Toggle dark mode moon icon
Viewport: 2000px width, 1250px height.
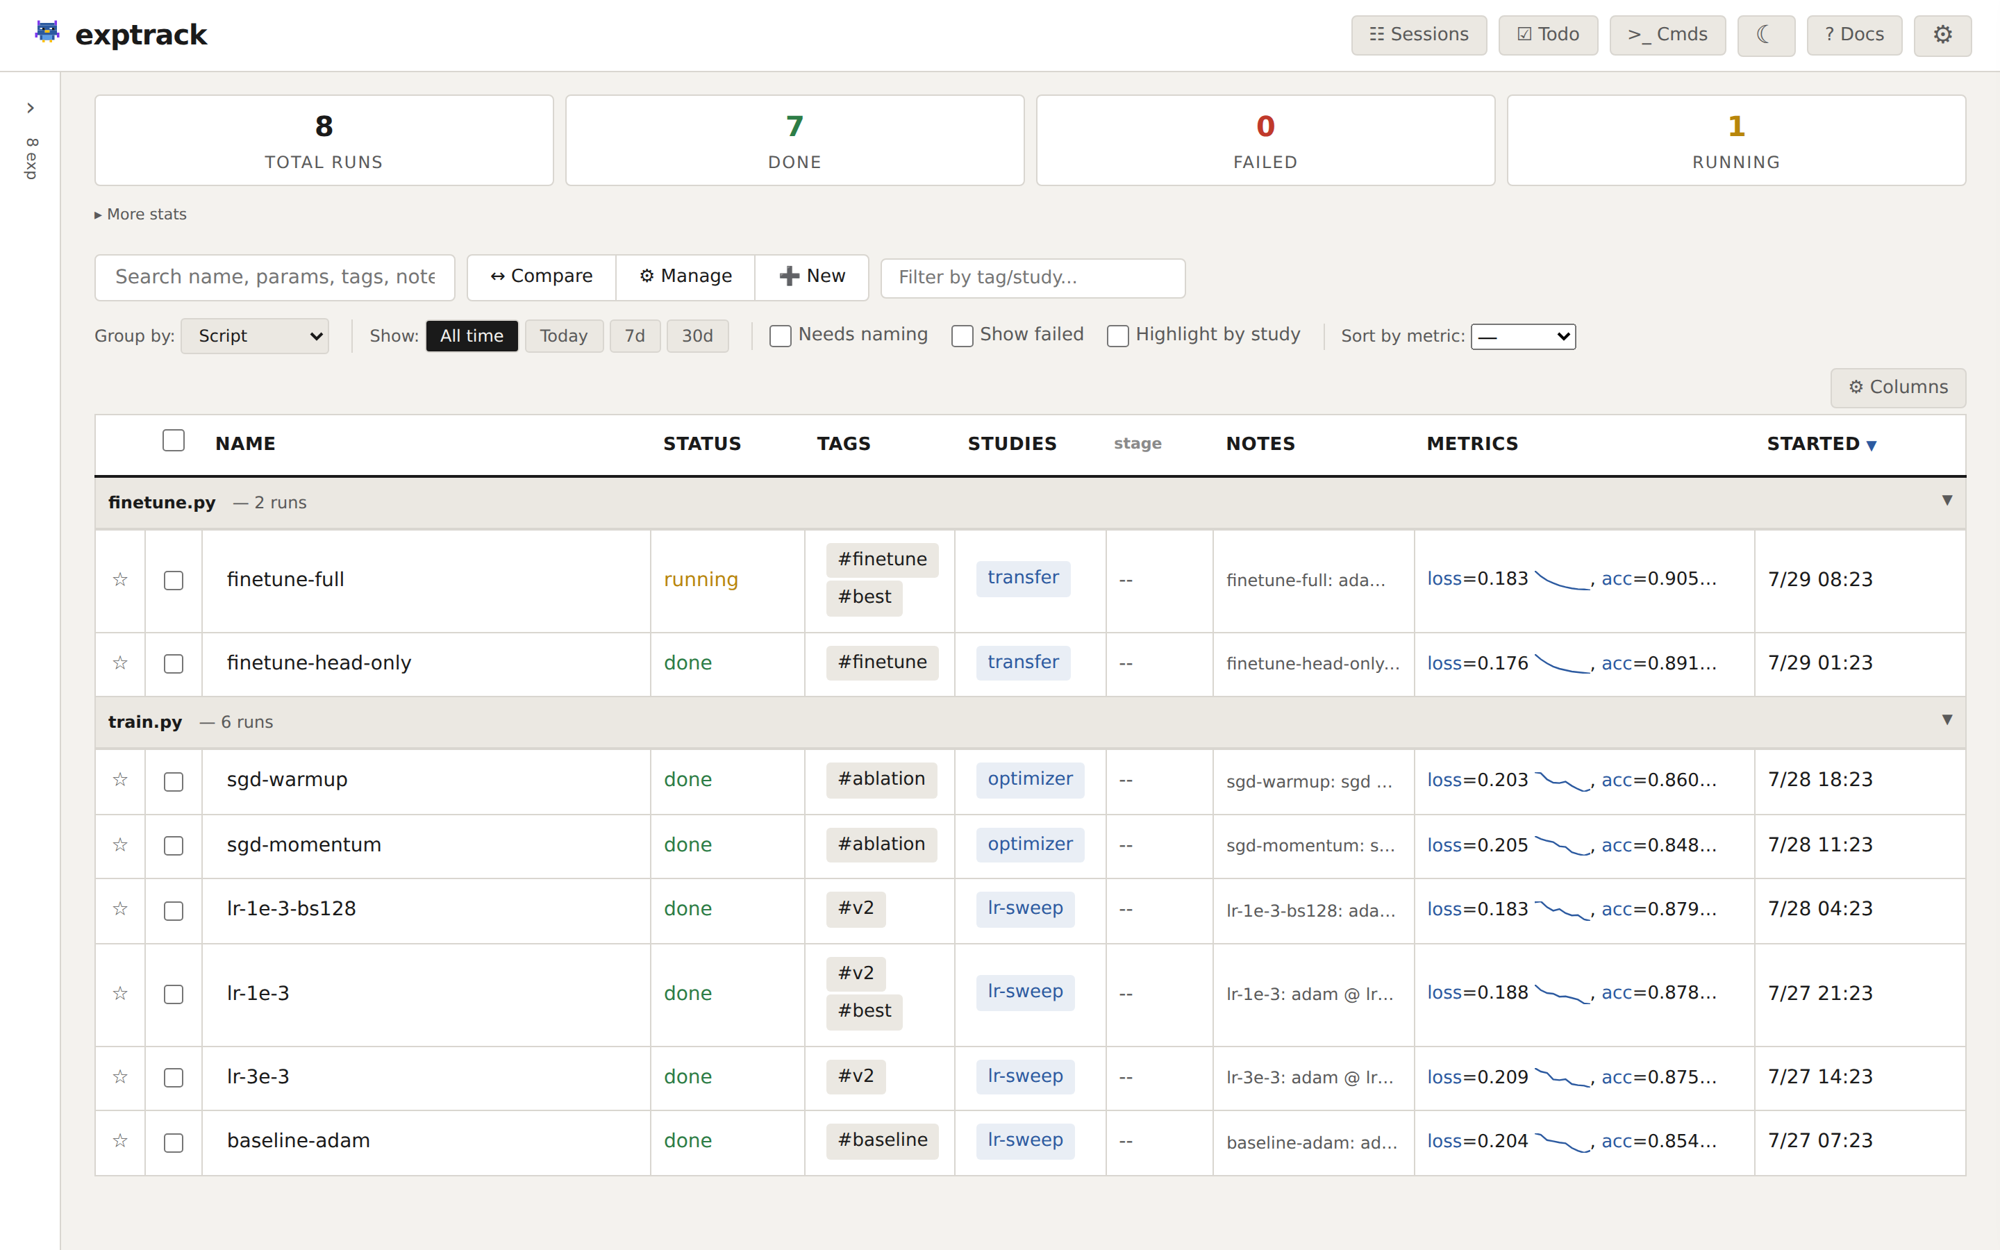[x=1765, y=35]
